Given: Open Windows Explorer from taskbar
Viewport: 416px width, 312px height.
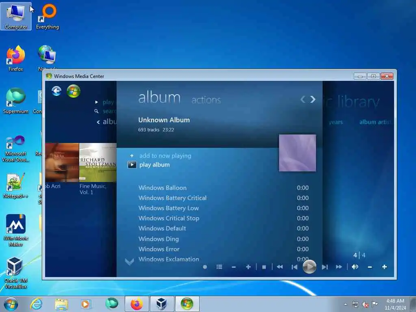Looking at the screenshot, I should 62,304.
